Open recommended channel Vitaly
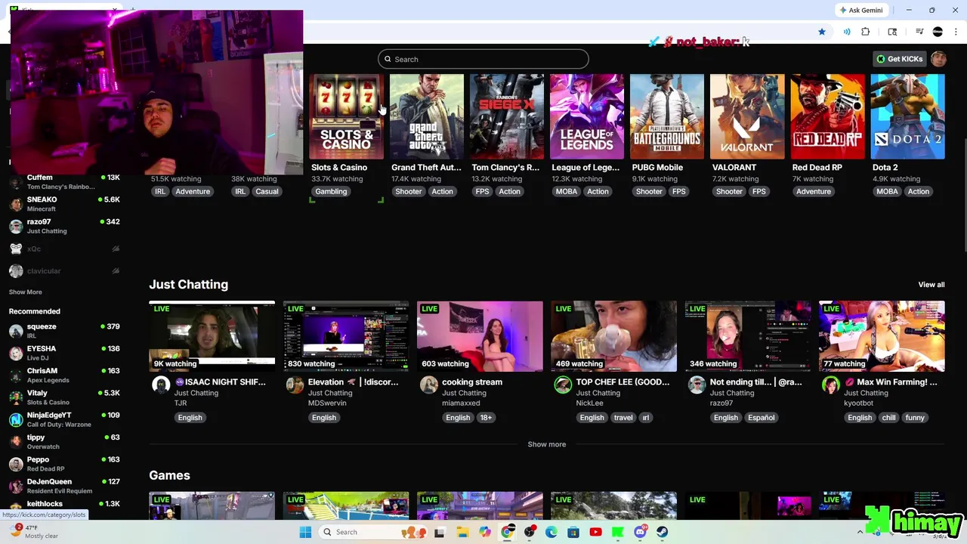This screenshot has height=544, width=967. click(x=64, y=397)
